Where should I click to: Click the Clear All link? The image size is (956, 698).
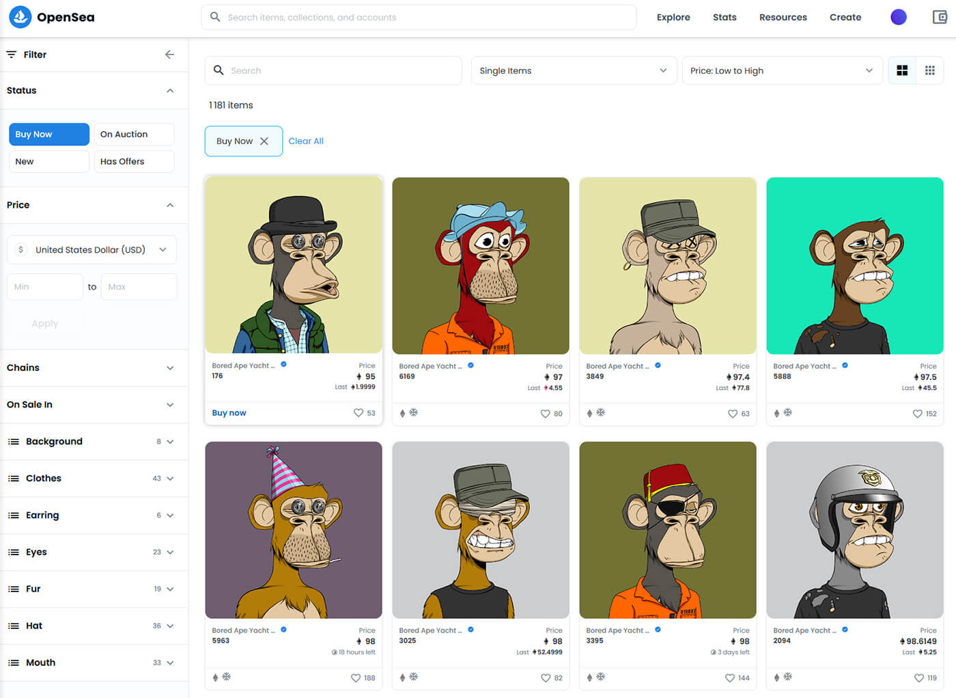click(306, 141)
